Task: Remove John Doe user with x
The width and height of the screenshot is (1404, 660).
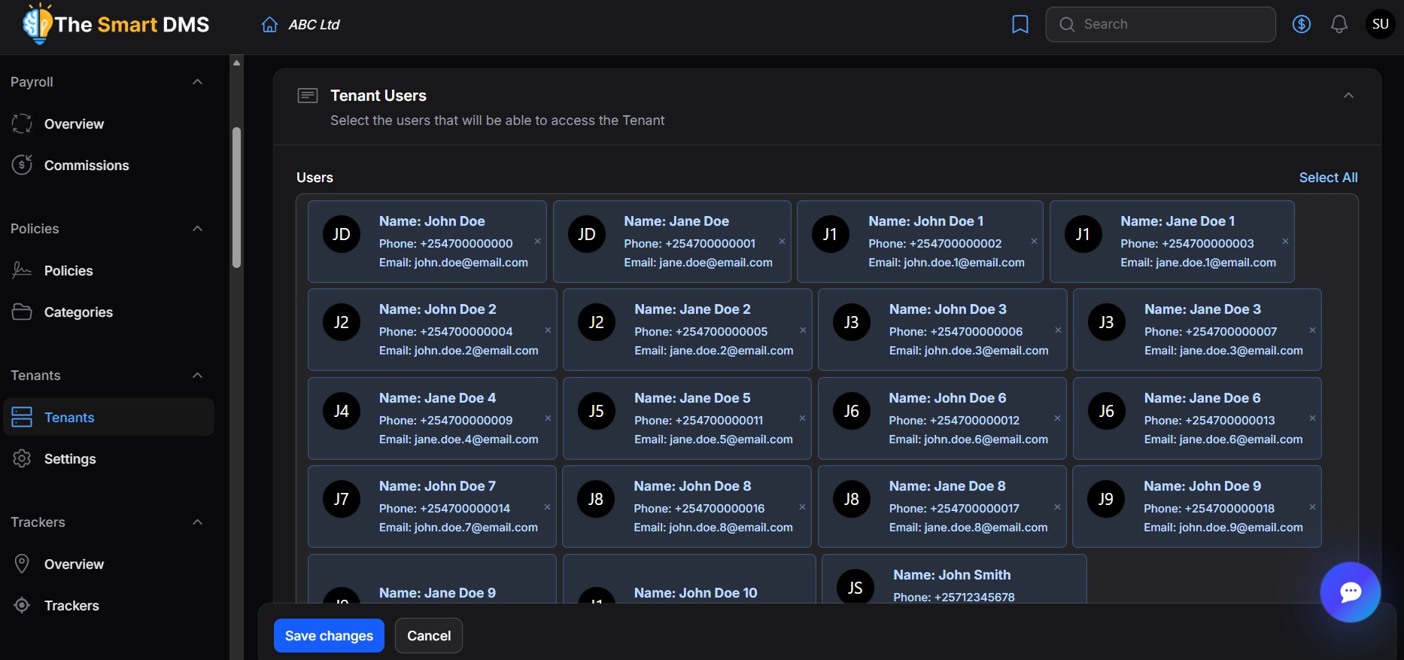Action: point(537,242)
